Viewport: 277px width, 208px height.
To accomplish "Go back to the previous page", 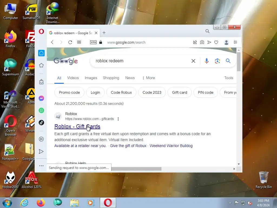I will coord(52,42).
